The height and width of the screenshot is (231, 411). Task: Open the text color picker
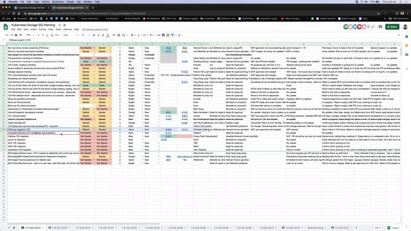108,35
